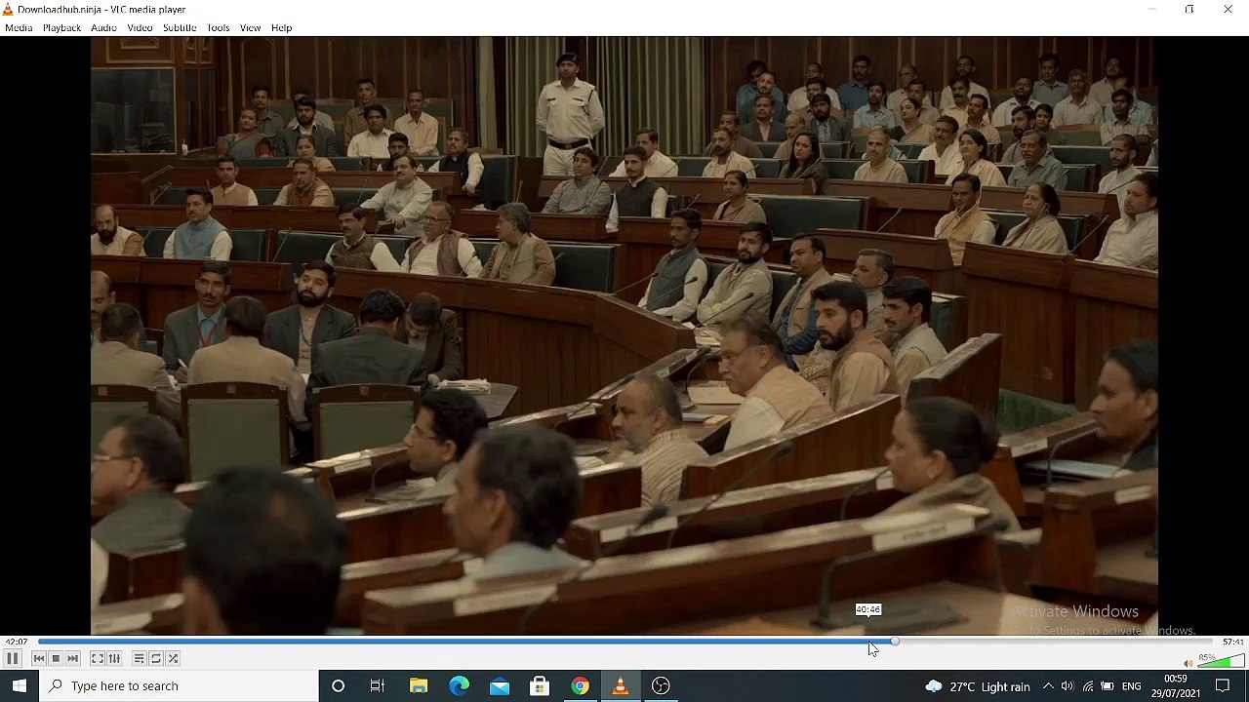The image size is (1249, 702).
Task: Expand the hidden system tray icons
Action: [1048, 686]
